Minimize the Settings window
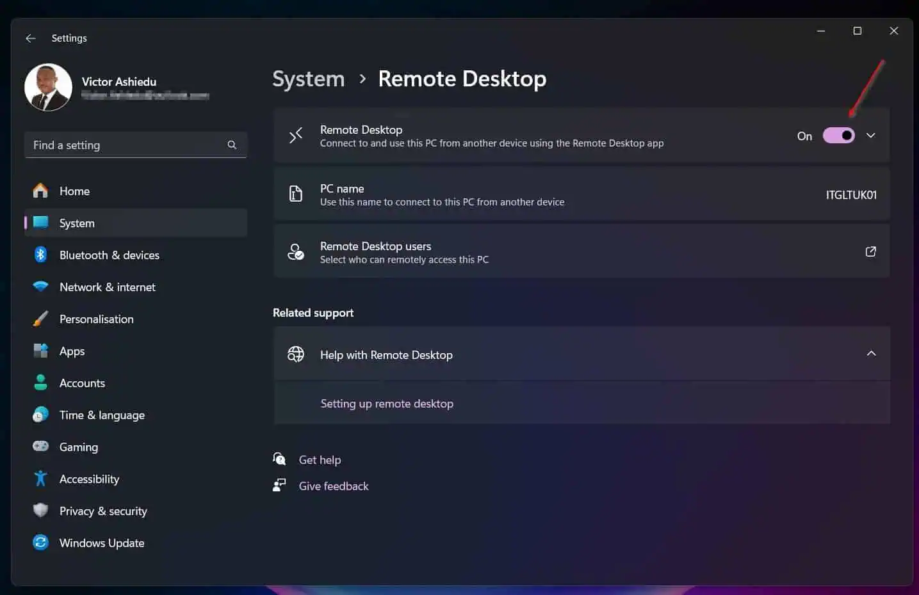The image size is (919, 595). (x=821, y=31)
